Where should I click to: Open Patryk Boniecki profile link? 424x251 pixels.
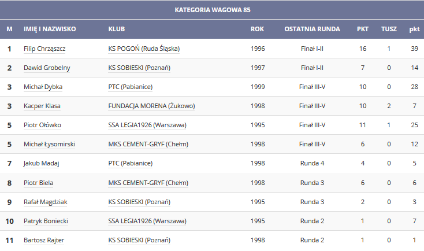(x=46, y=221)
